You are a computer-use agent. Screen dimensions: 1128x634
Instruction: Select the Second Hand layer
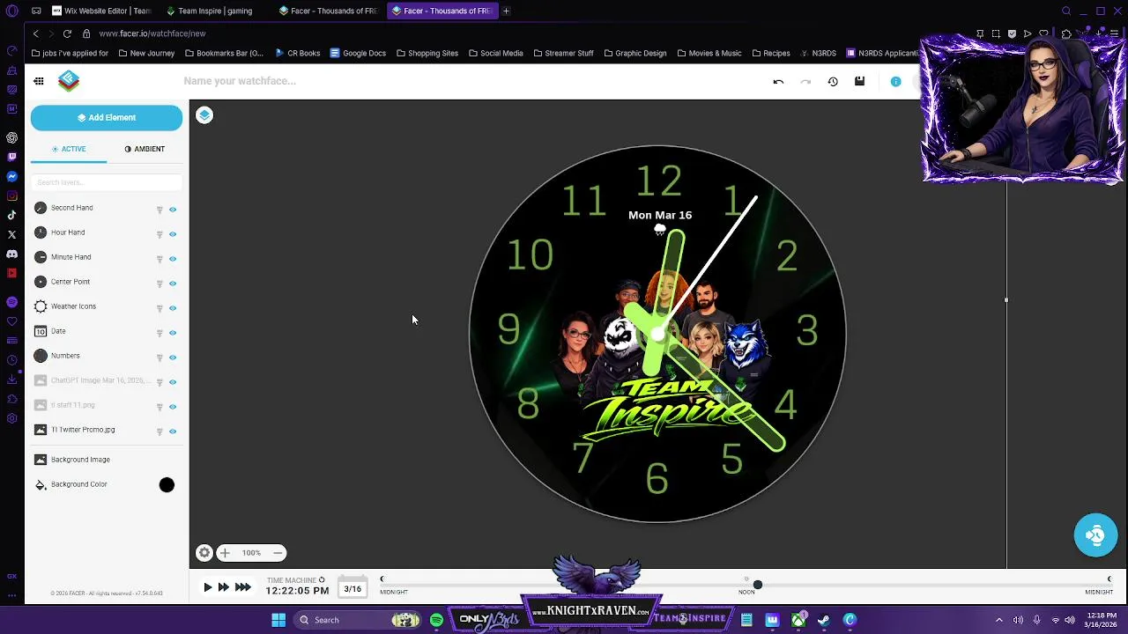71,208
